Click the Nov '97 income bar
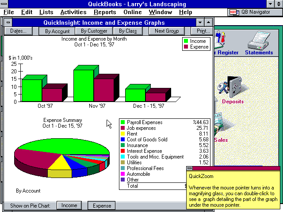Viewport: 283px width, 212px height. pos(84,86)
